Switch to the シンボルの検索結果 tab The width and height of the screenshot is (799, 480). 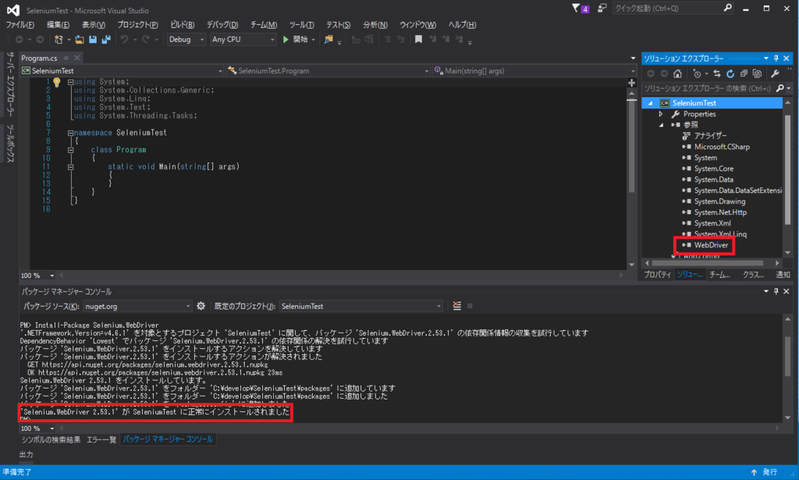[51, 439]
